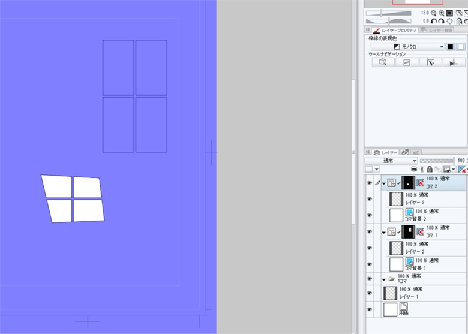Select the レイヤー 1 layer name

[409, 297]
